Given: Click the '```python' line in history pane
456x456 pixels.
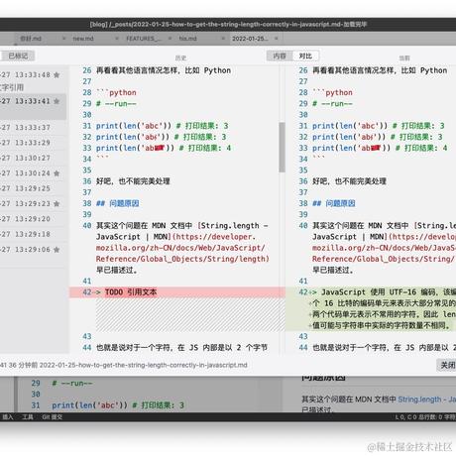Looking at the screenshot, I should pos(116,92).
